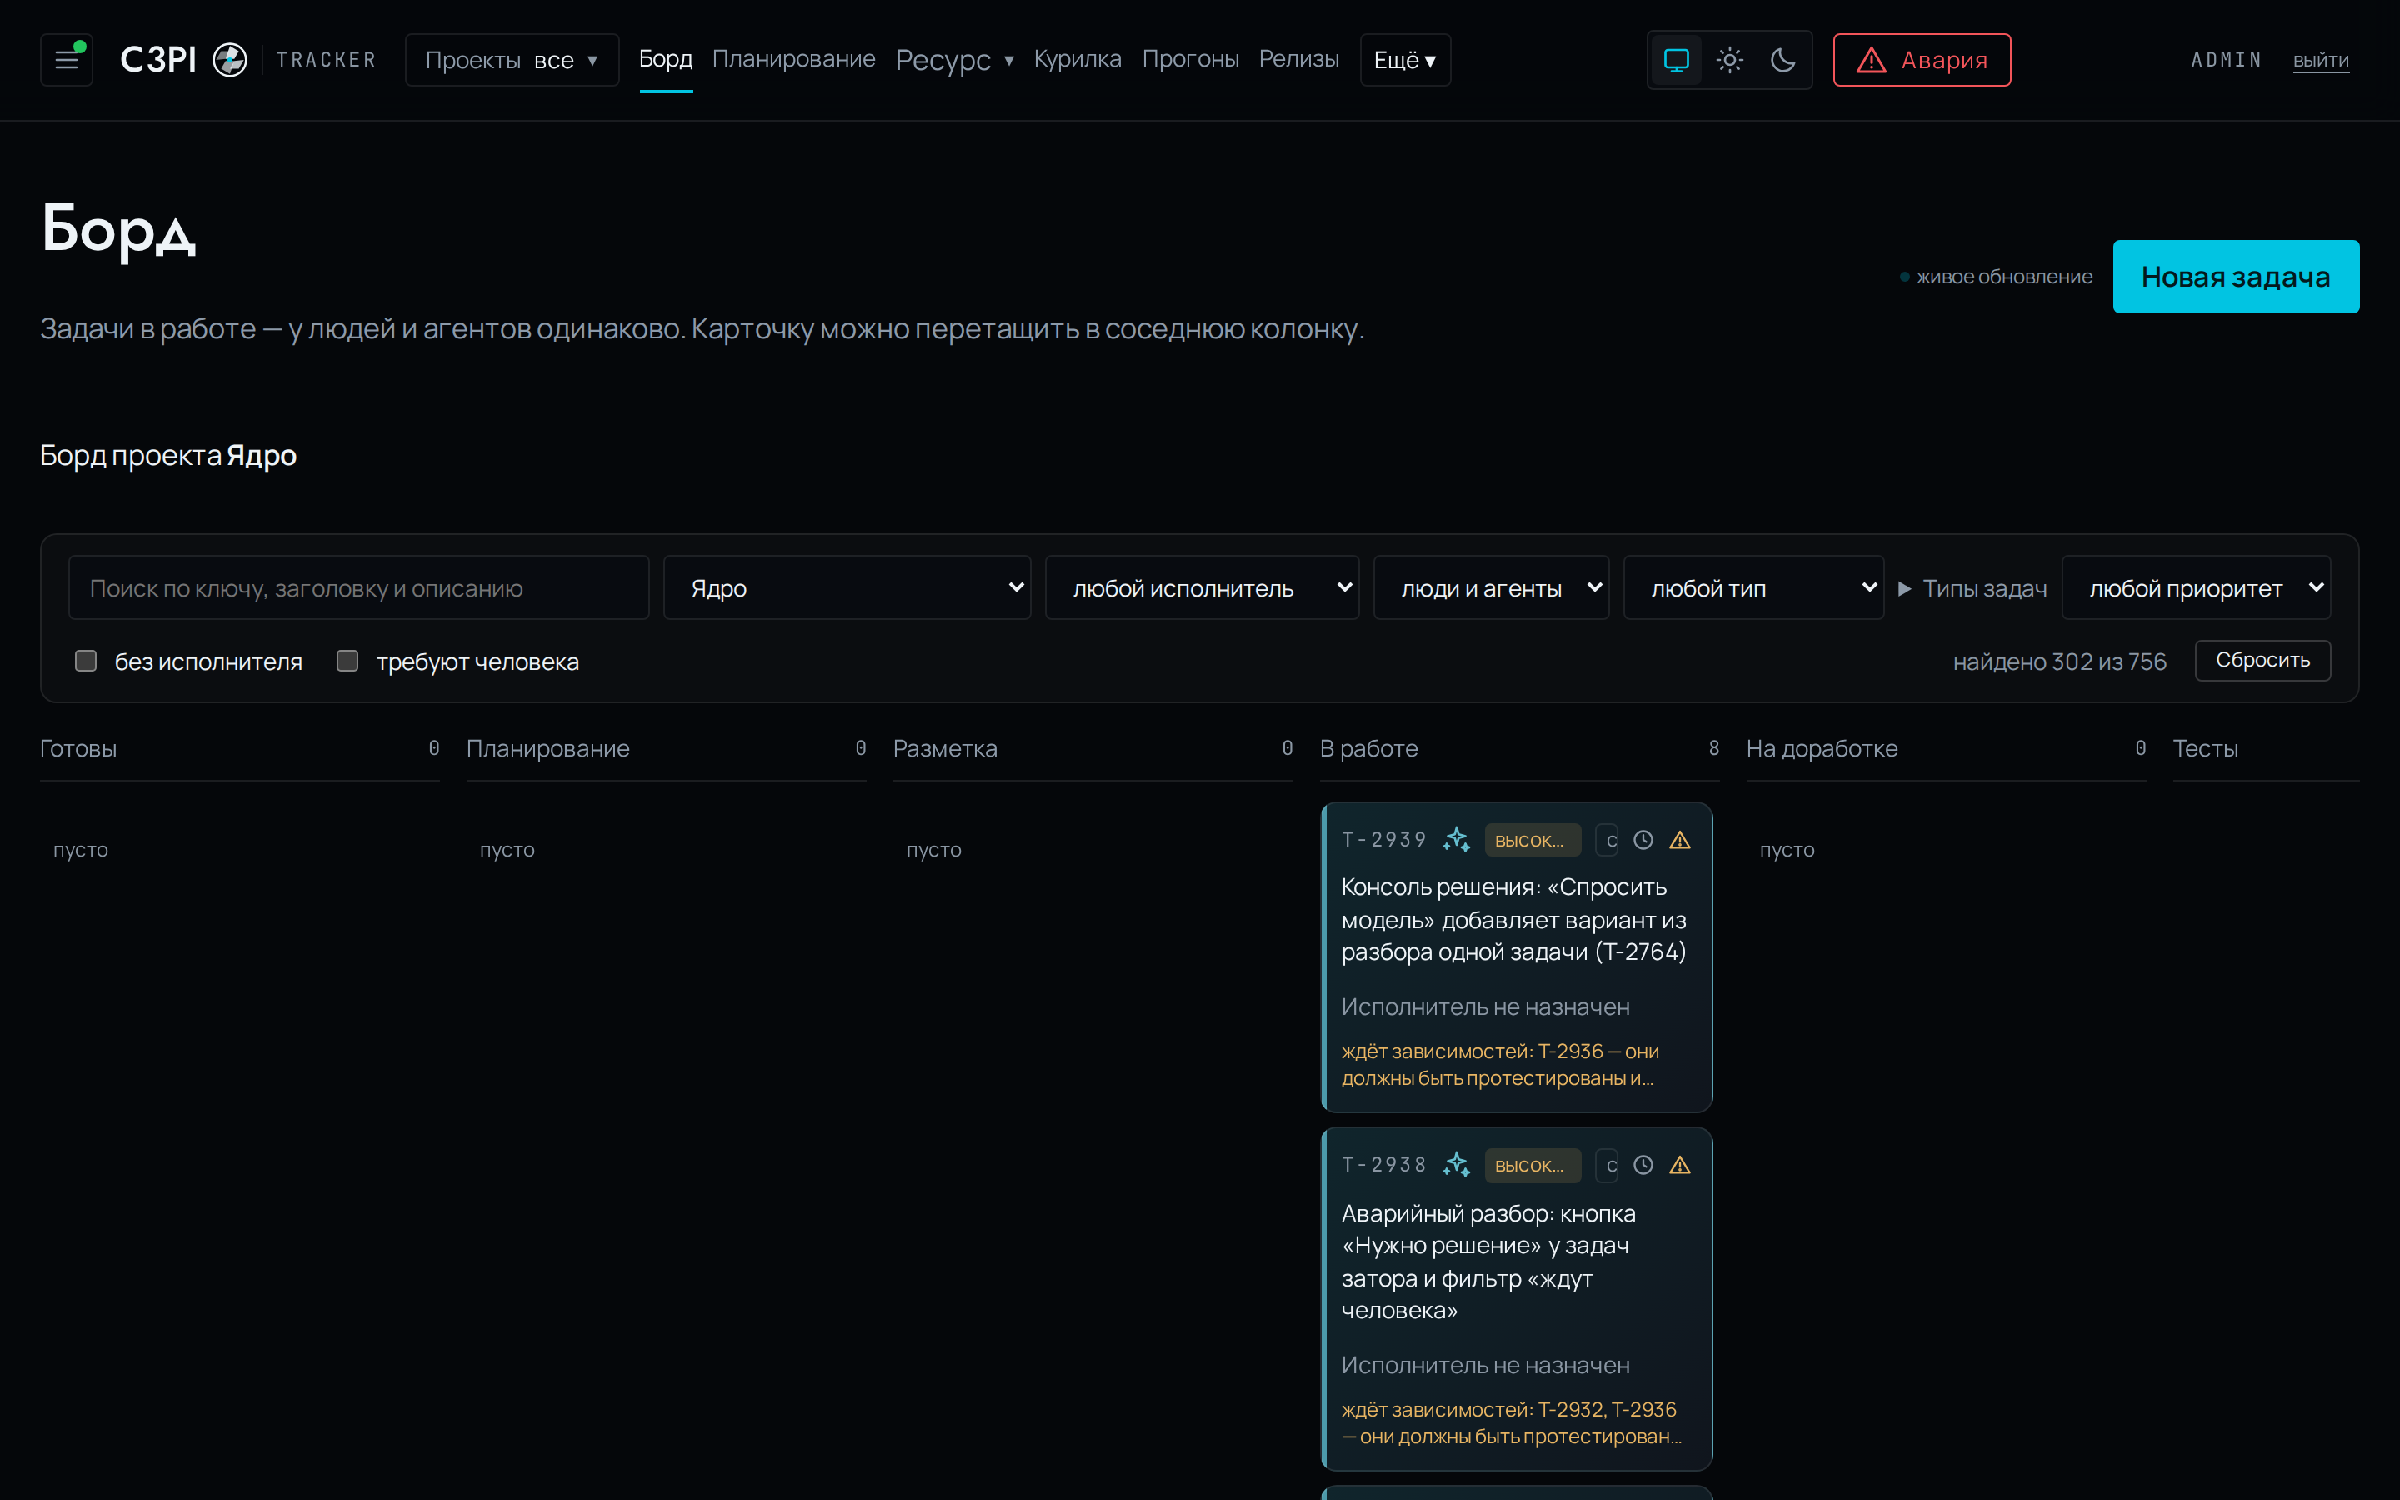Image resolution: width=2400 pixels, height=1500 pixels.
Task: Open the «любой тип» select
Action: pyautogui.click(x=1753, y=588)
